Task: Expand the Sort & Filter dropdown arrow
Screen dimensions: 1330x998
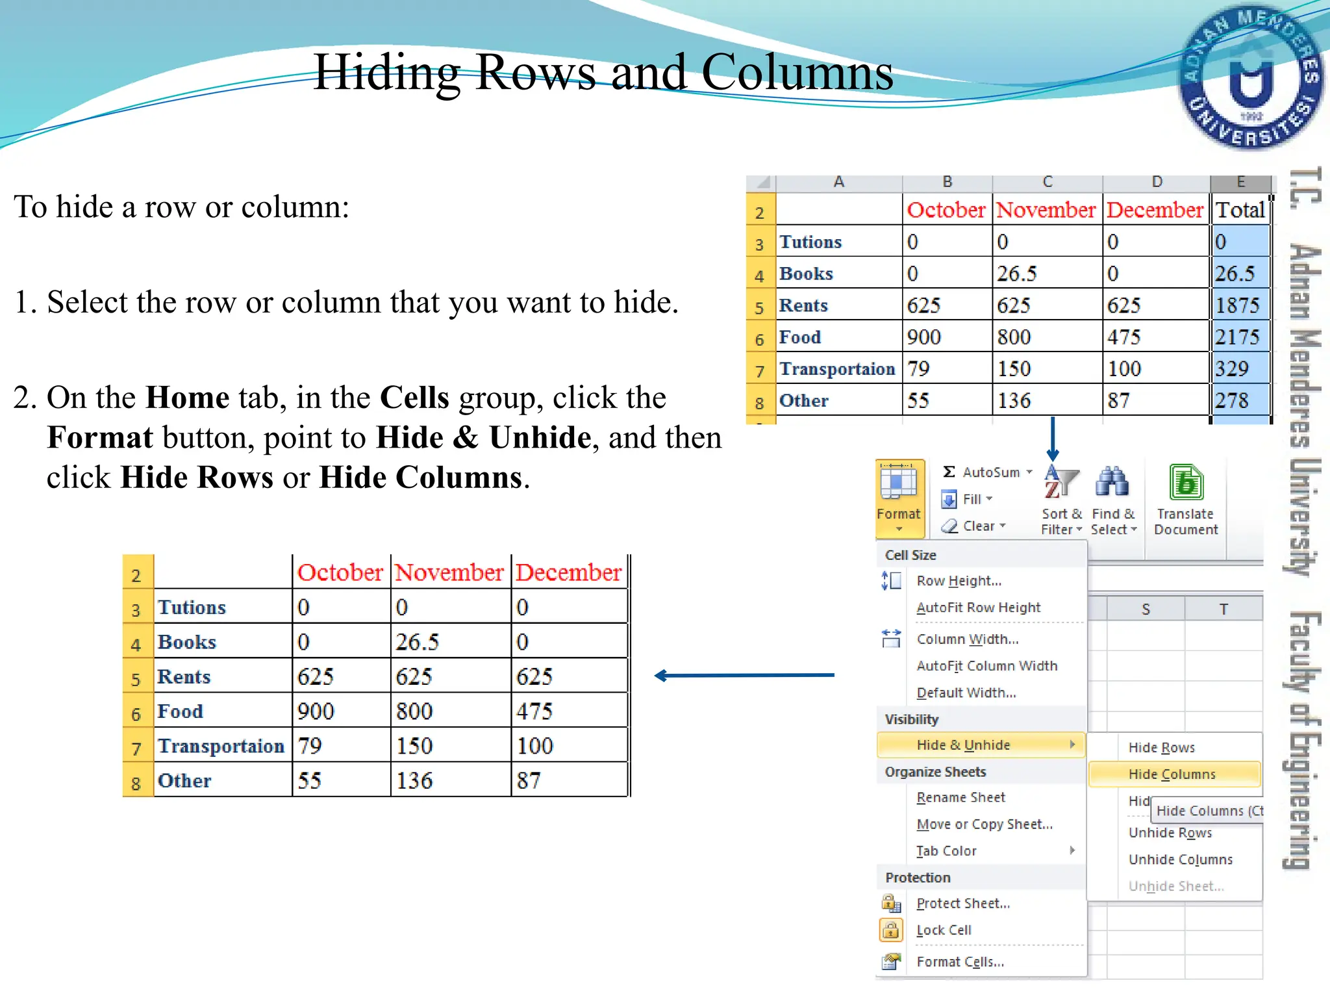Action: [x=1079, y=530]
